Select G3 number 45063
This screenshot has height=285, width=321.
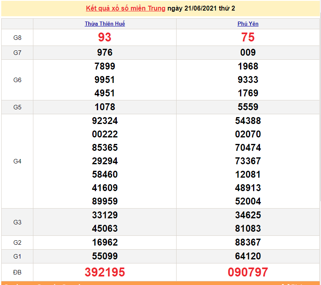105,228
